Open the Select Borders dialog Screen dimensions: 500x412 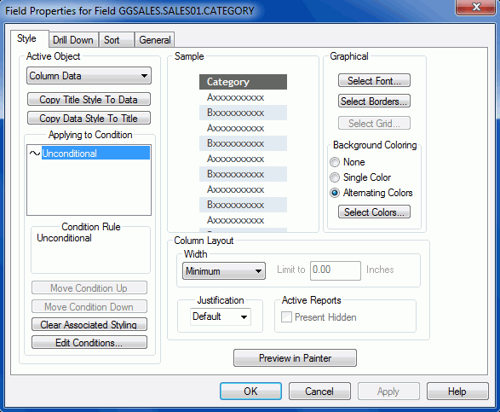(374, 102)
